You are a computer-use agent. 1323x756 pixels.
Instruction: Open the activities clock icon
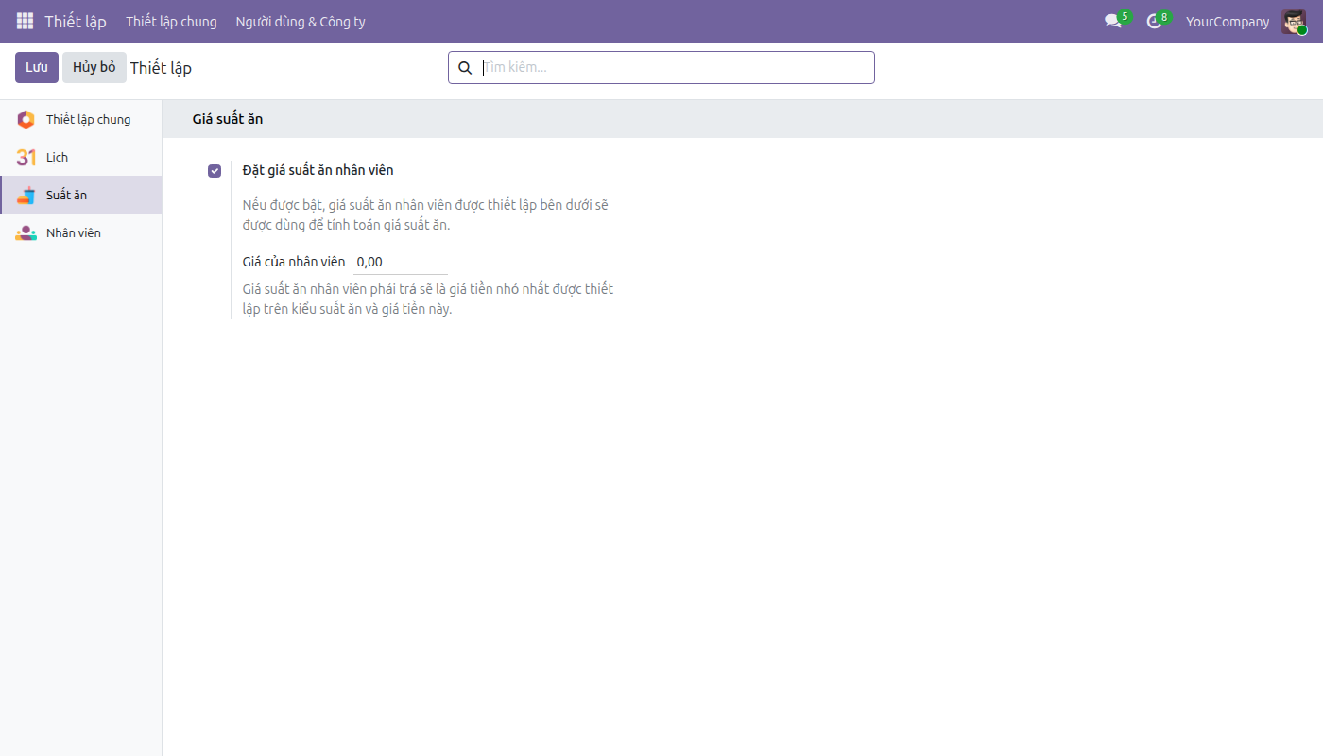coord(1154,22)
